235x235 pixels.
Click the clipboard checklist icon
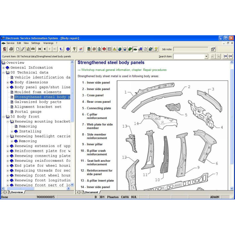[145, 49]
